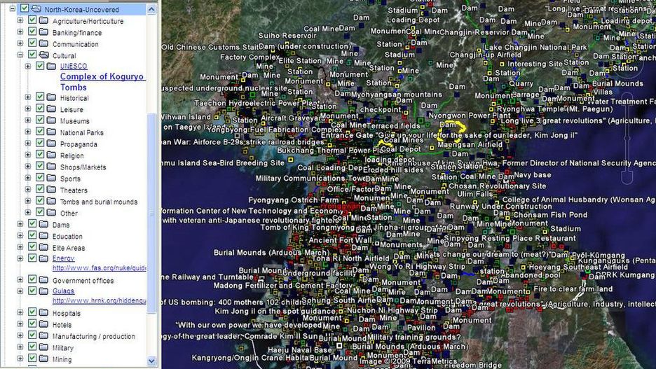Viewport: 656px width, 369px height.
Task: Disable the National Parks checkbox
Action: [x=40, y=132]
